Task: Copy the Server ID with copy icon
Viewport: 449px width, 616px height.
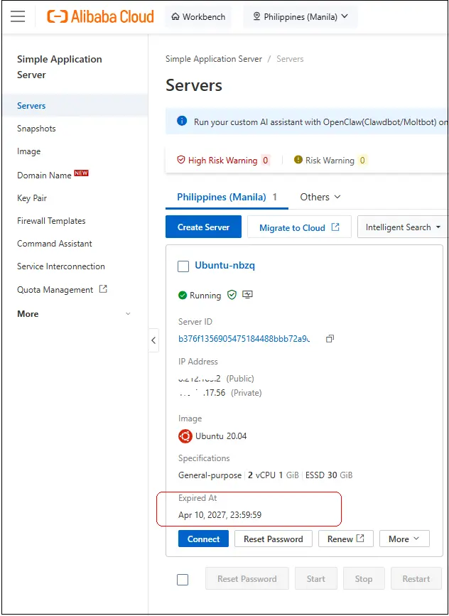Action: [x=330, y=339]
